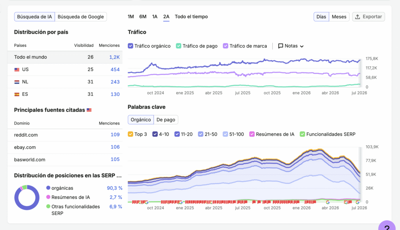This screenshot has width=400, height=230.
Task: Click the Netherlands flag icon
Action: coord(17,82)
